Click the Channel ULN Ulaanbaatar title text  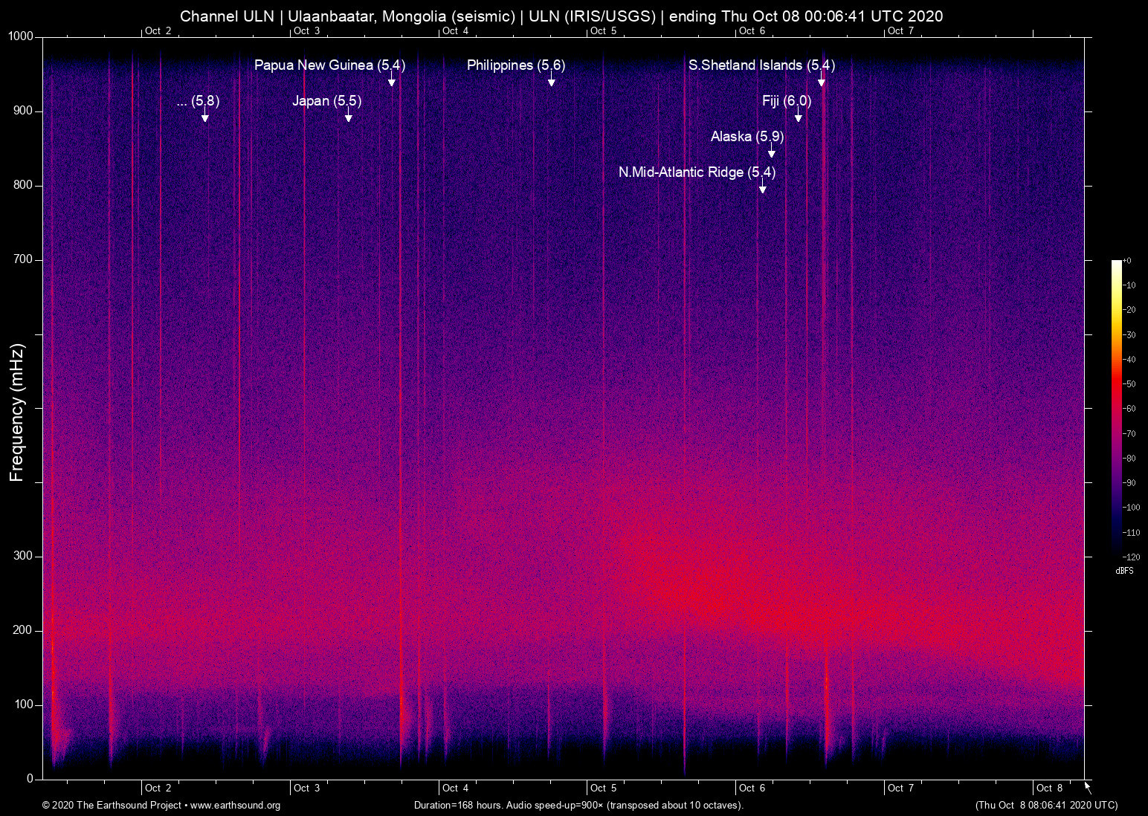[561, 16]
